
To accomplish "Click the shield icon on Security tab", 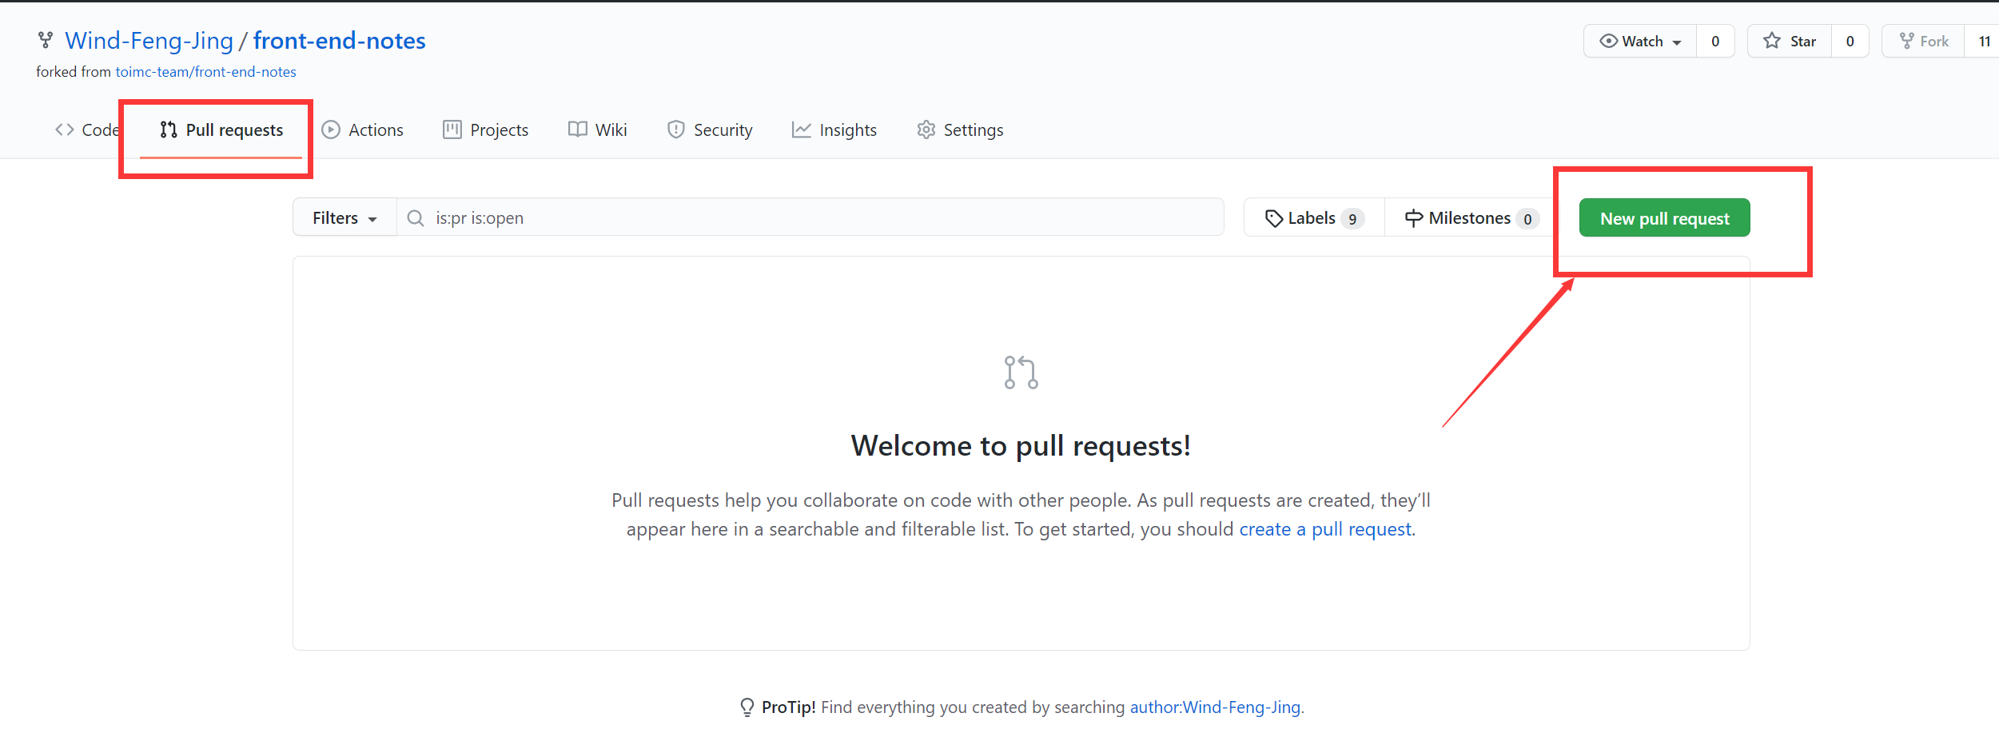I will tap(676, 129).
